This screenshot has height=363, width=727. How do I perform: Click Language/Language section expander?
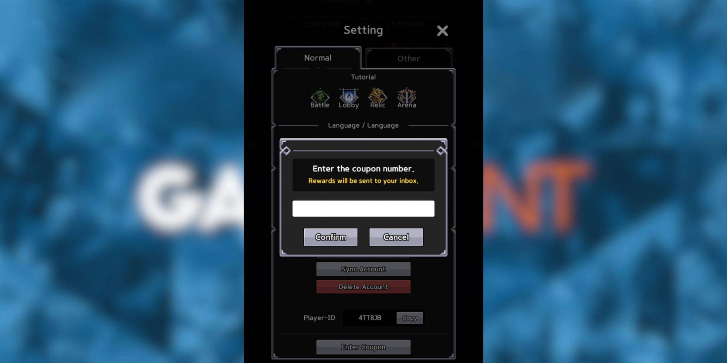point(363,125)
